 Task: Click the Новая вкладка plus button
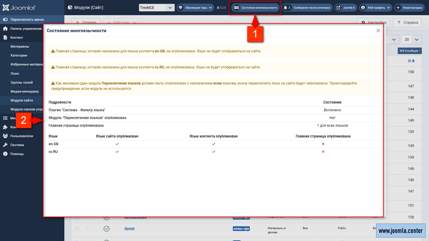407,7
